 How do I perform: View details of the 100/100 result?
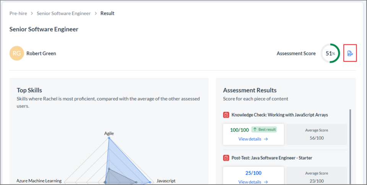253,139
